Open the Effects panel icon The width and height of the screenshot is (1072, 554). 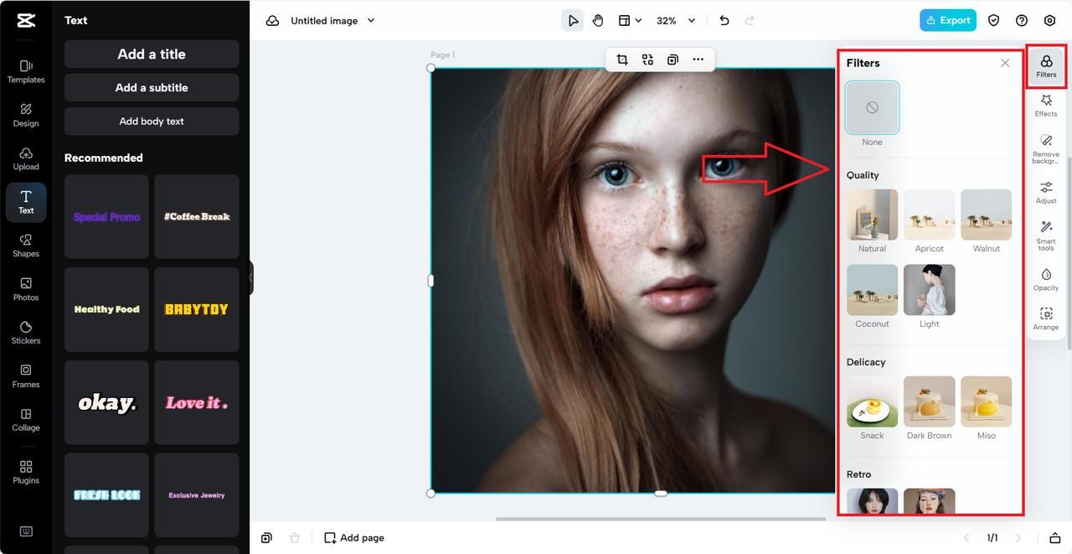tap(1046, 105)
